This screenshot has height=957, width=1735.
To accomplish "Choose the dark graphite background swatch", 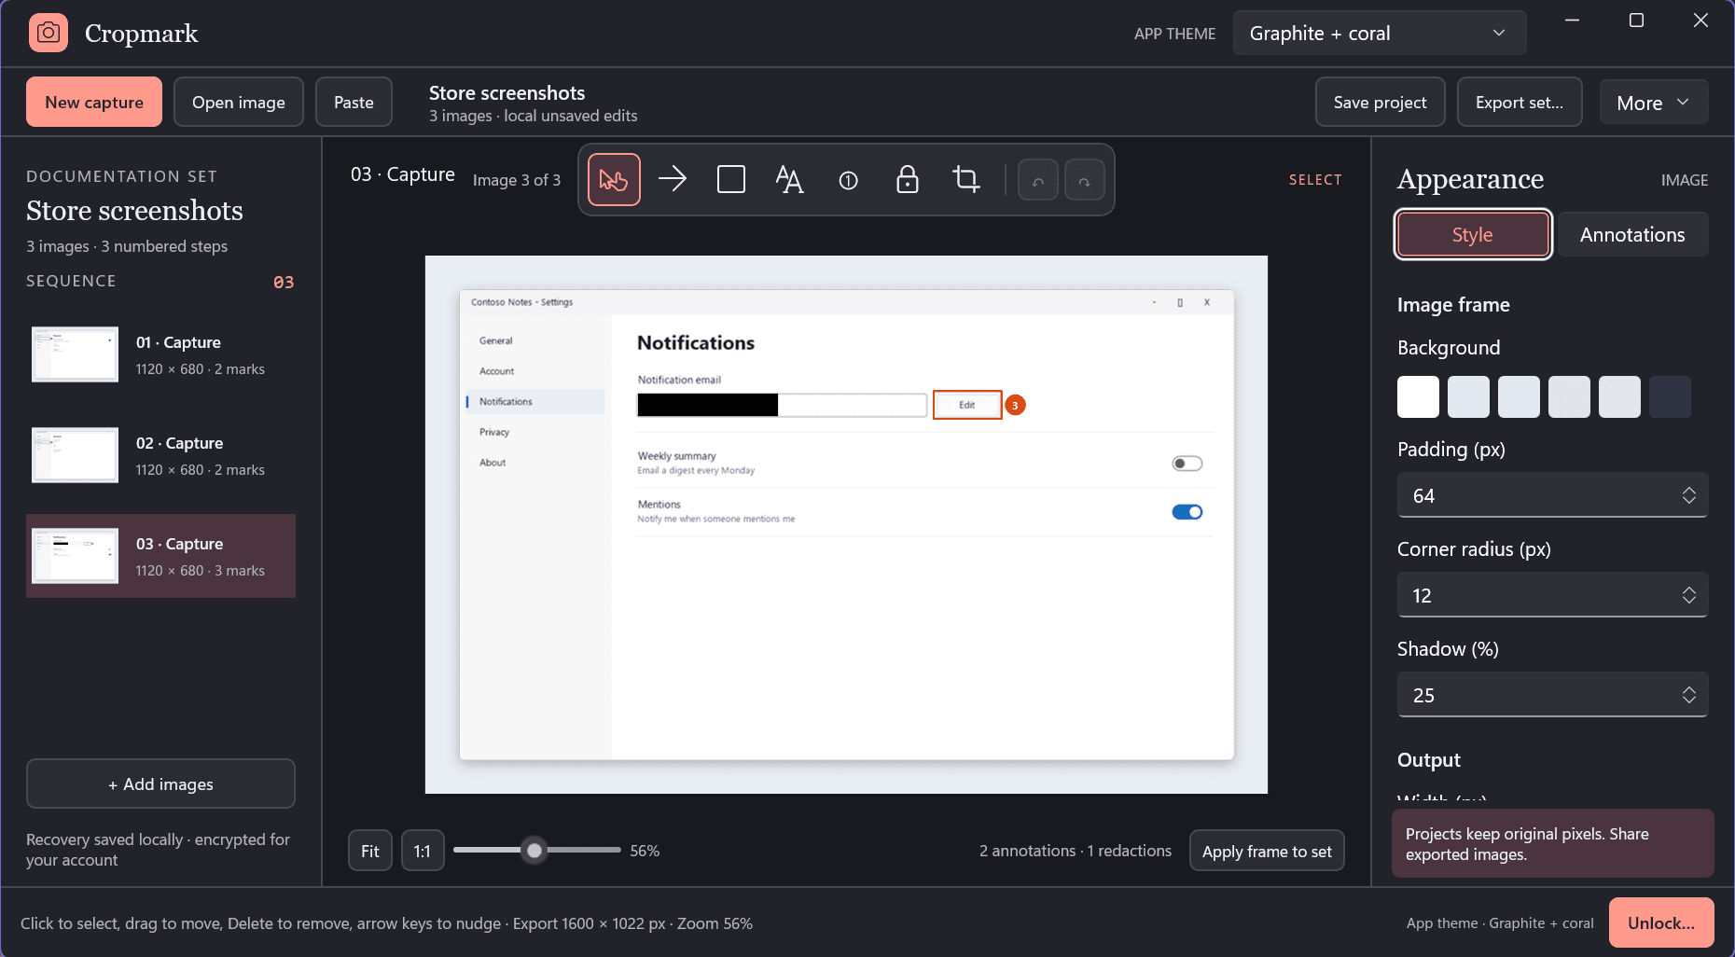I will click(1670, 396).
